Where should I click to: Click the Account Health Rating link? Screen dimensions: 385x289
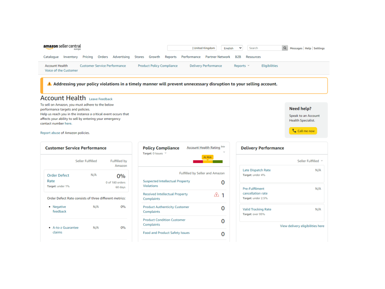(203, 148)
